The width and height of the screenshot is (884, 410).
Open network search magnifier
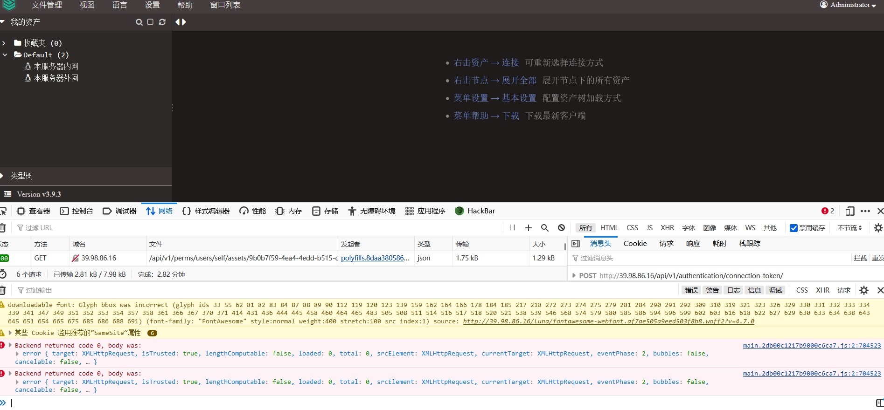544,228
